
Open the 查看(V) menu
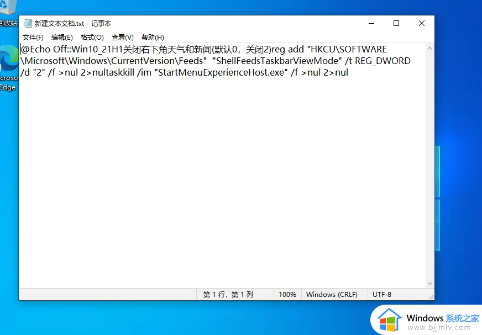pos(122,38)
